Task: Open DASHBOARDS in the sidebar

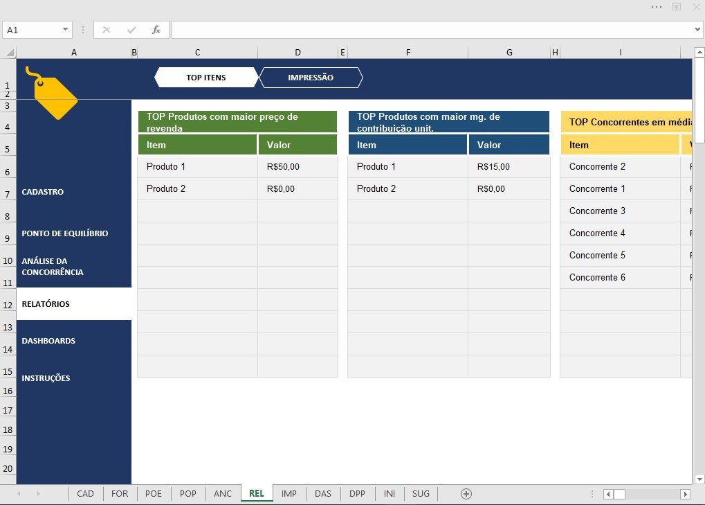Action: pos(48,341)
